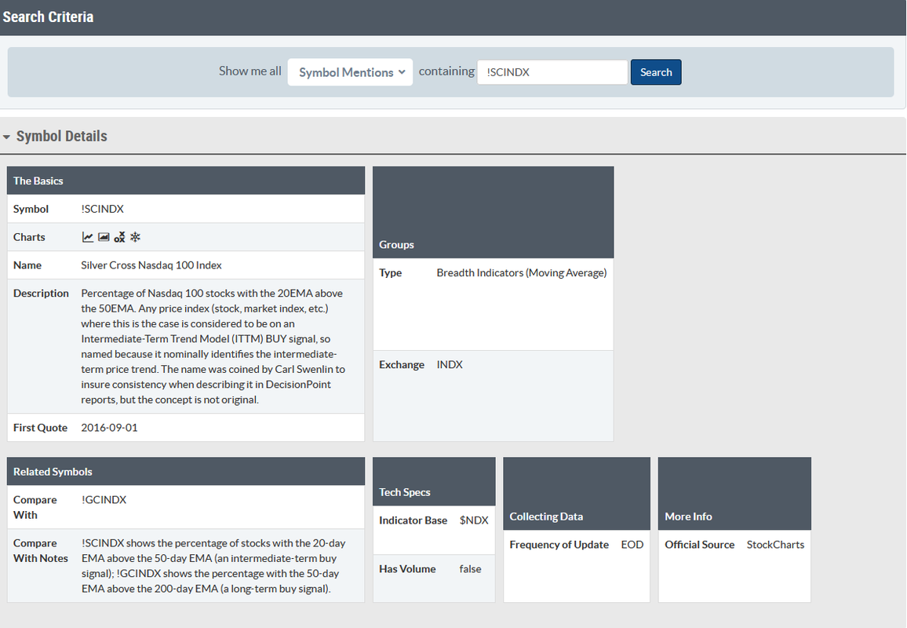The width and height of the screenshot is (907, 628).
Task: Click the Official Source label
Action: point(699,545)
